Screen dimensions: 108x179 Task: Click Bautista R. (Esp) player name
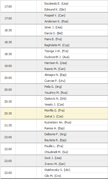pos(55,140)
